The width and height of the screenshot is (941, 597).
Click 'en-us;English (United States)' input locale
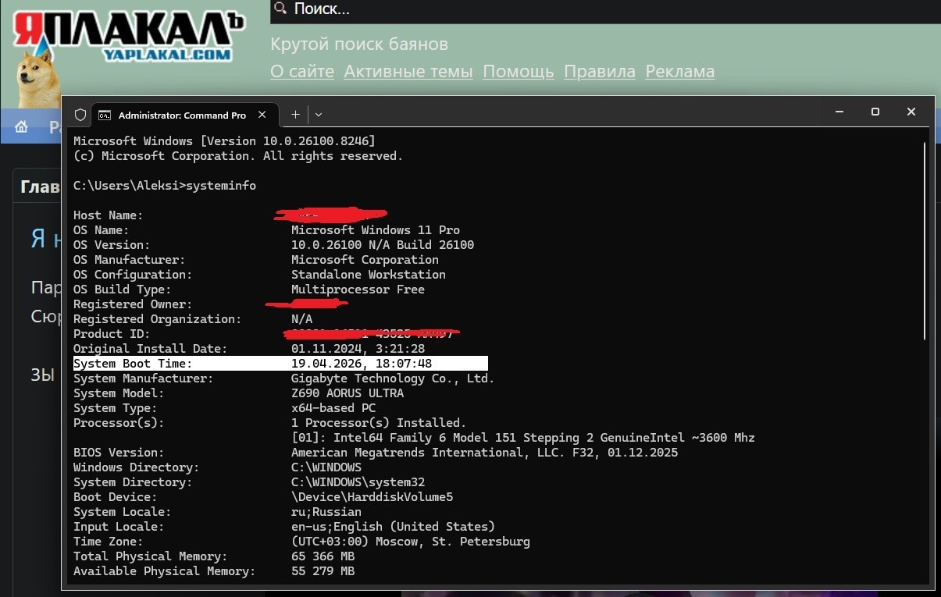click(393, 527)
